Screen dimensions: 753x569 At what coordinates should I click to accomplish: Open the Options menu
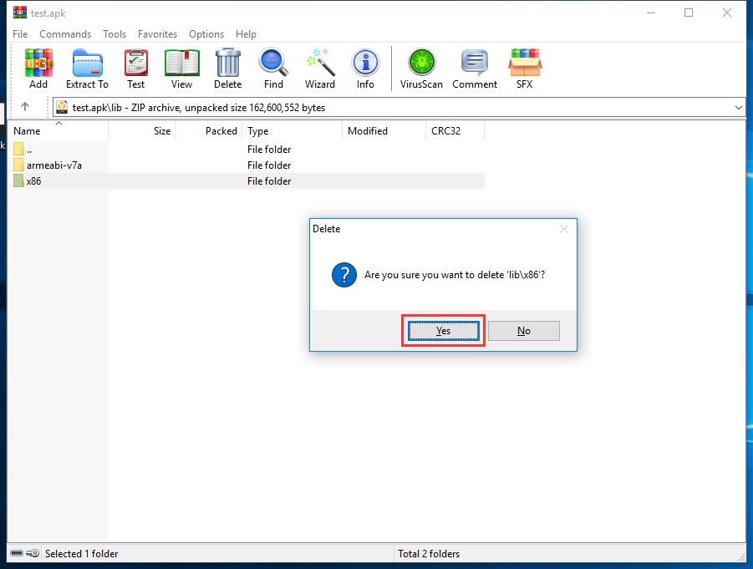[206, 34]
